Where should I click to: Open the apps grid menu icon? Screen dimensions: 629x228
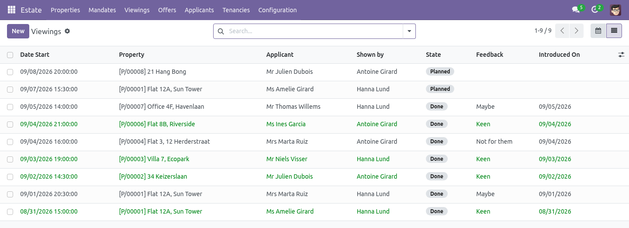click(x=11, y=10)
